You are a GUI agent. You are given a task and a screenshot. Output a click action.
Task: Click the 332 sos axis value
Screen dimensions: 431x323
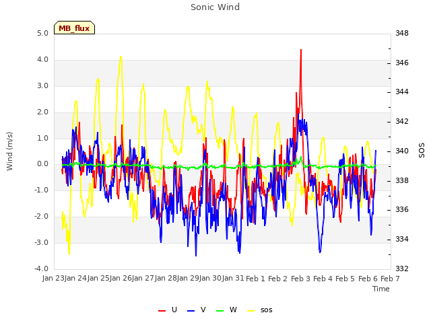tap(402, 268)
